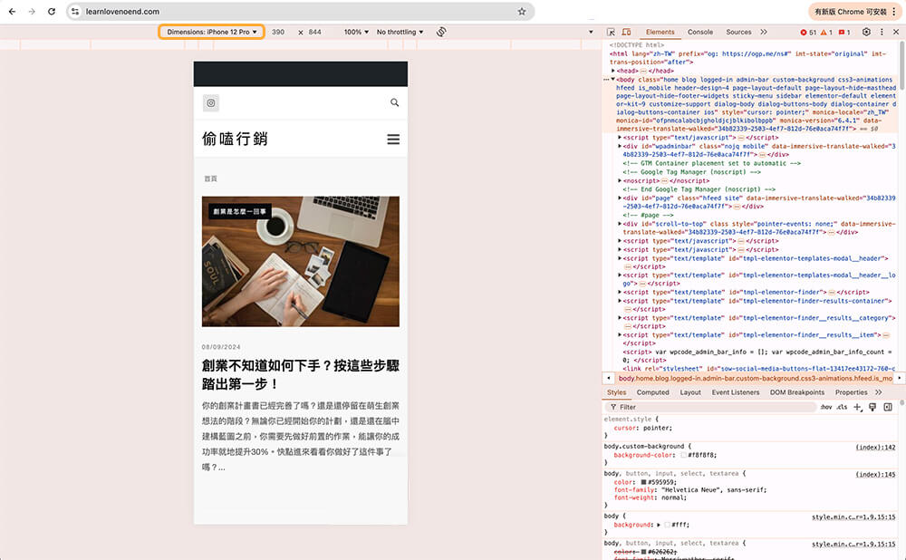
Task: Open the Layout sub-tab
Action: click(689, 392)
